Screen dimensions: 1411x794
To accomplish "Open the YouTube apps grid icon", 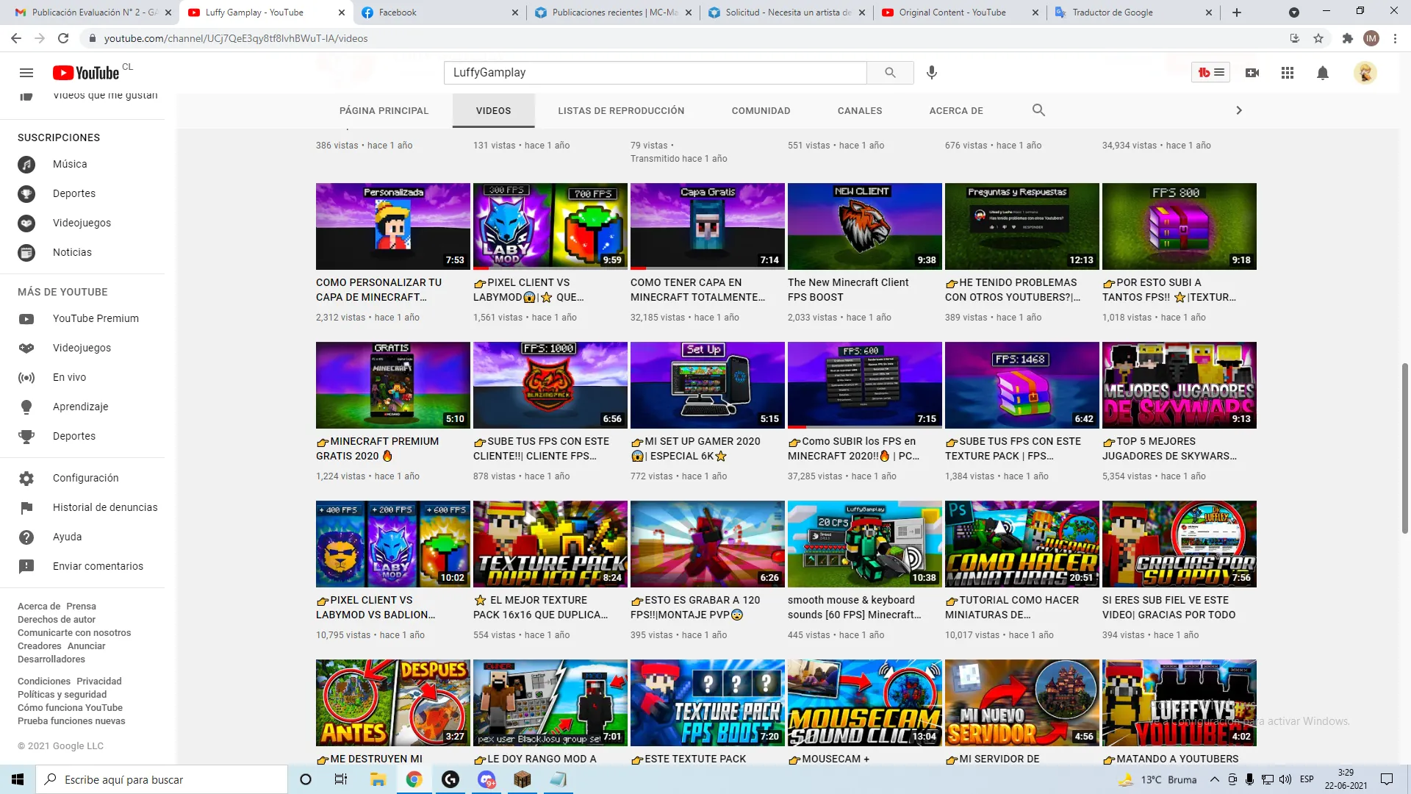I will click(x=1288, y=73).
